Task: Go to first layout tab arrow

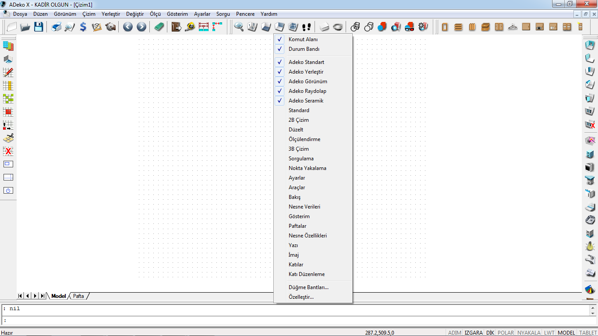Action: point(20,296)
